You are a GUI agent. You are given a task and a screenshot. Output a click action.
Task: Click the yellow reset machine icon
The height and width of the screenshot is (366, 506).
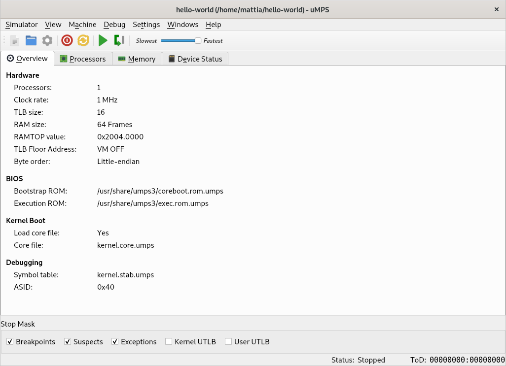pyautogui.click(x=83, y=41)
